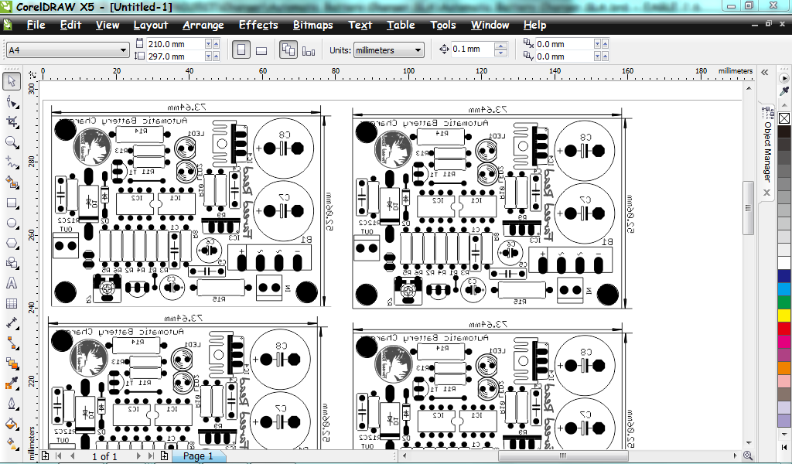Open the Layout menu

(x=150, y=26)
